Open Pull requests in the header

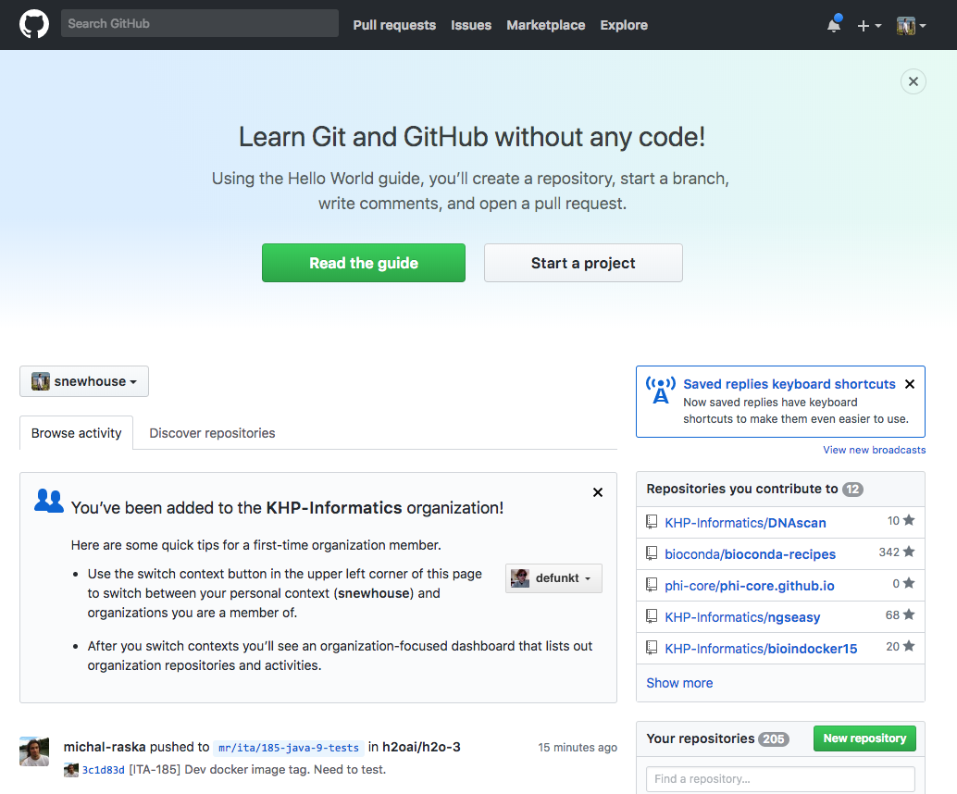pos(394,25)
